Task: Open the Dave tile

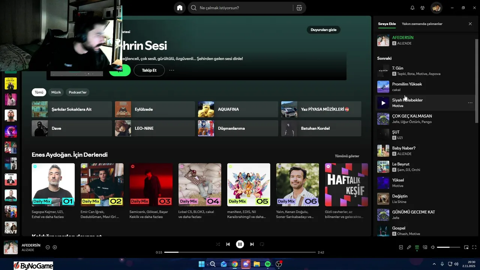Action: [x=72, y=128]
